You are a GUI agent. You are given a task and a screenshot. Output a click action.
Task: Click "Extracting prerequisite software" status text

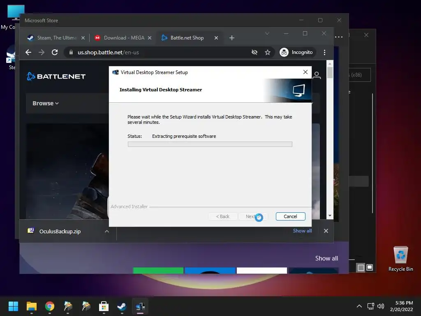point(184,136)
